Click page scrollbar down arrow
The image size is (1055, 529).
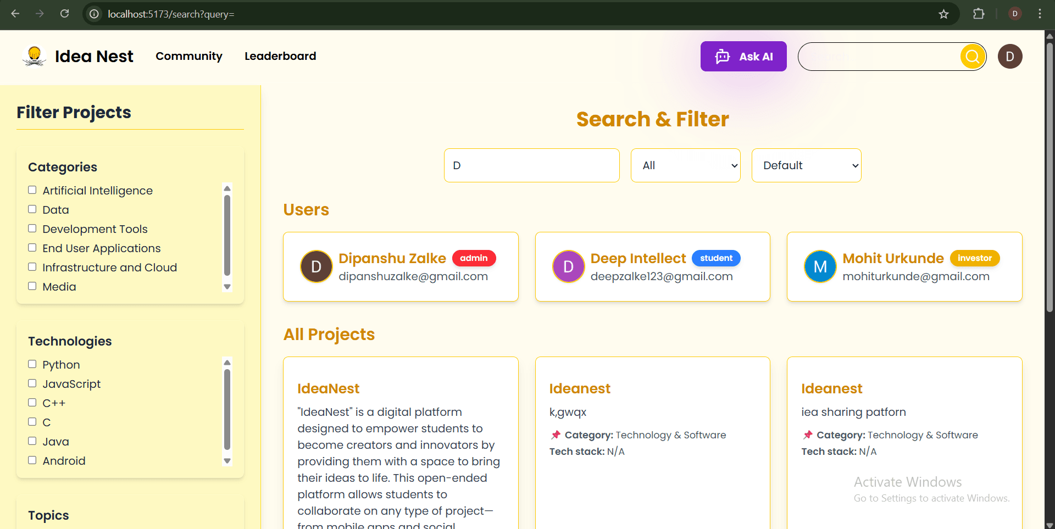[1050, 525]
